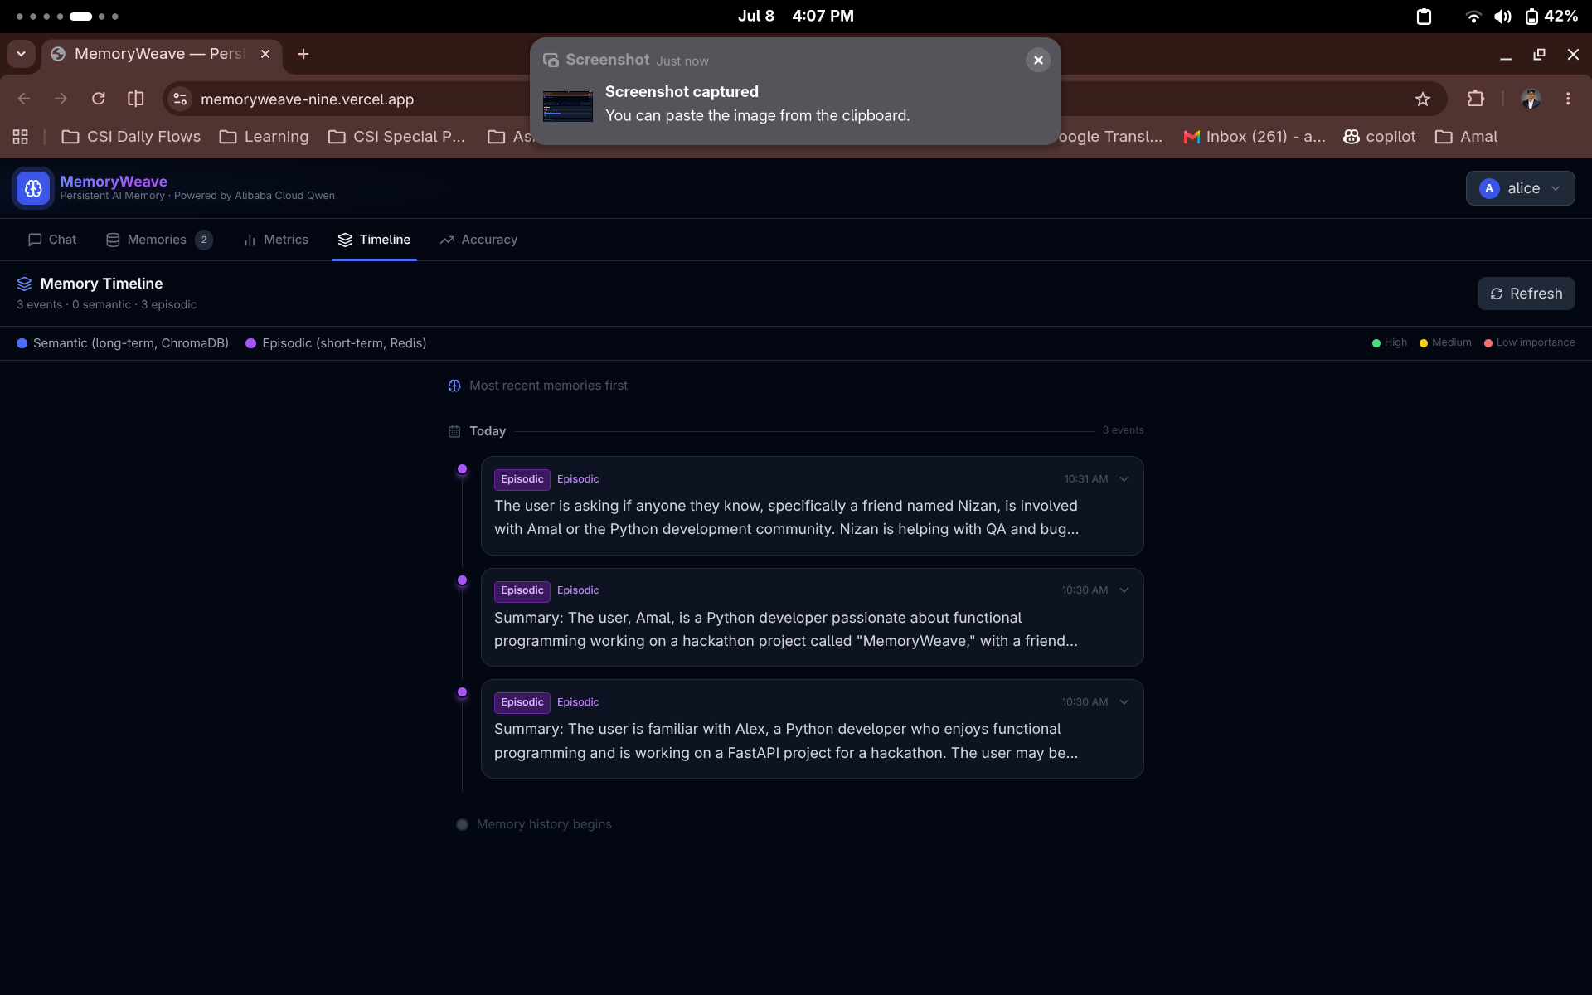Viewport: 1592px width, 995px height.
Task: Open the Inbox (261) Gmail bookmark
Action: pyautogui.click(x=1255, y=137)
